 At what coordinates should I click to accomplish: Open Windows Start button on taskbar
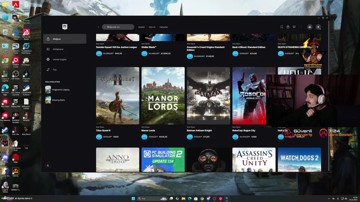pyautogui.click(x=133, y=199)
